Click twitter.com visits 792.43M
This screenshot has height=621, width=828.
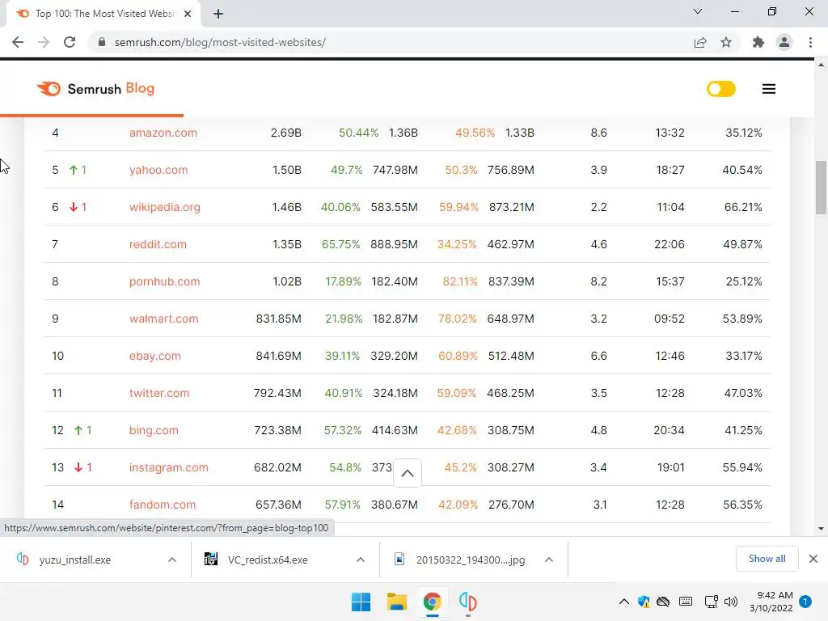[x=277, y=393]
